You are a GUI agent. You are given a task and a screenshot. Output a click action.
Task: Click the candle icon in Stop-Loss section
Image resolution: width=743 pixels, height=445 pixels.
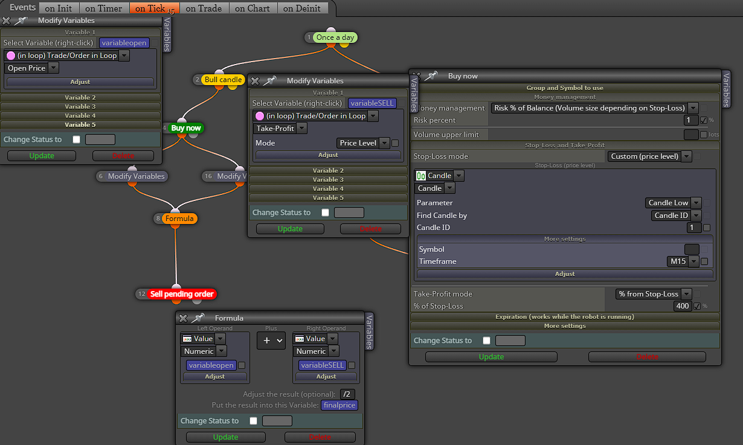pos(420,176)
